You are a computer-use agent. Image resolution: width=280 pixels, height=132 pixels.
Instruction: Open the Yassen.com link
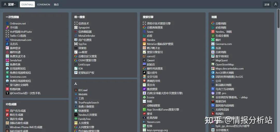coord(153,122)
